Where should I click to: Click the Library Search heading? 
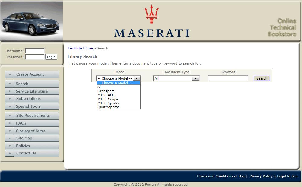(82, 57)
